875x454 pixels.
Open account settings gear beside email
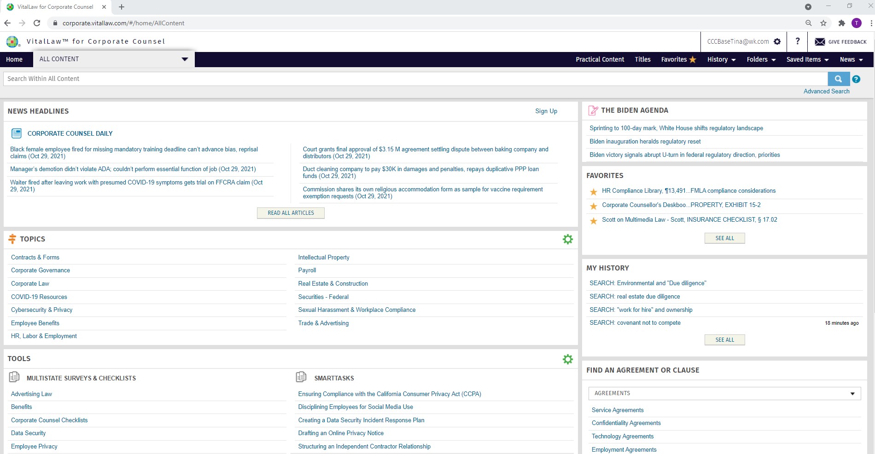[x=777, y=41]
